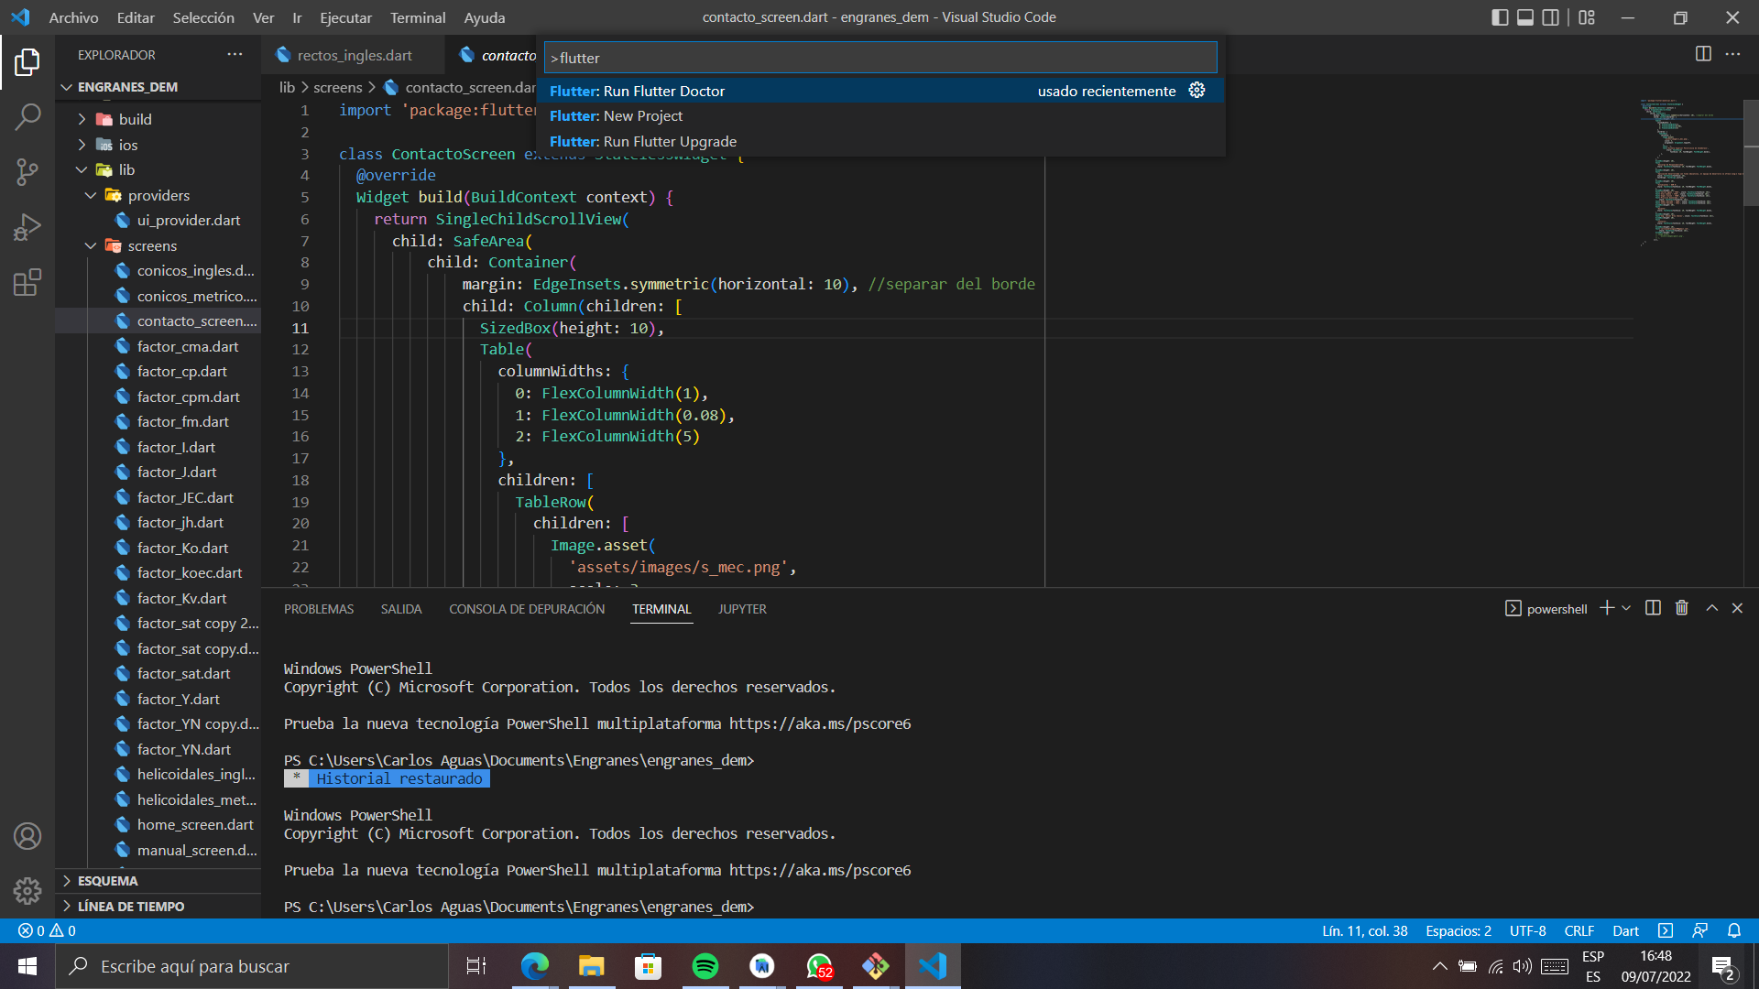1759x989 pixels.
Task: Kill the terminal with trash icon
Action: 1682,608
